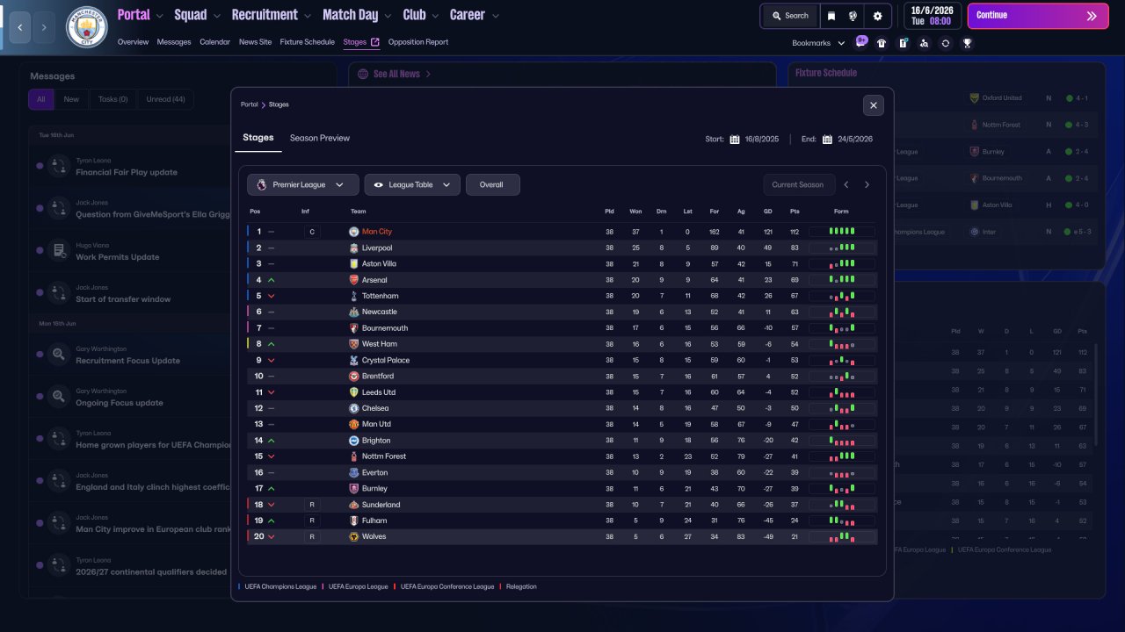Open the shirt bookmark icon
This screenshot has width=1125, height=632.
point(882,43)
